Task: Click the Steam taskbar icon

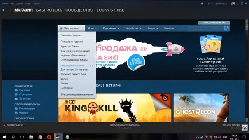Action: (58, 137)
